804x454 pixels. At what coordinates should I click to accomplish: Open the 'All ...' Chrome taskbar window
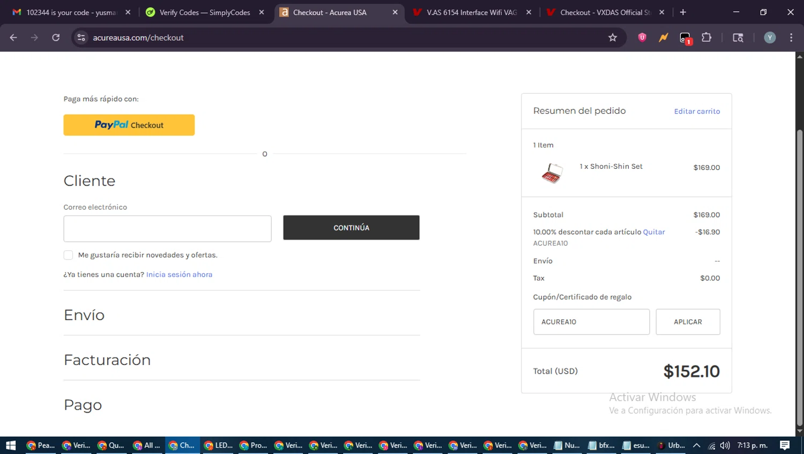(147, 445)
